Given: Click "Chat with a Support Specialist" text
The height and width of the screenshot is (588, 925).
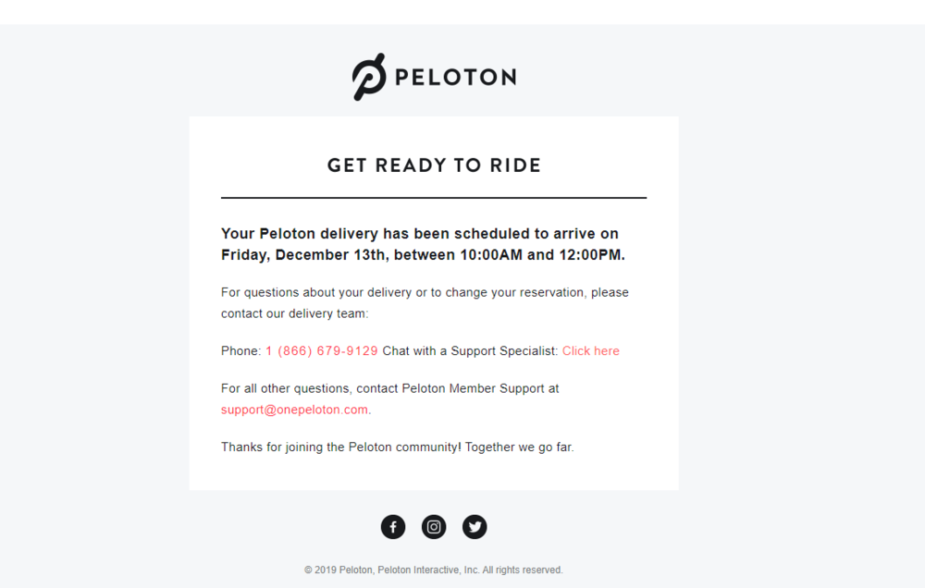Looking at the screenshot, I should [x=470, y=351].
